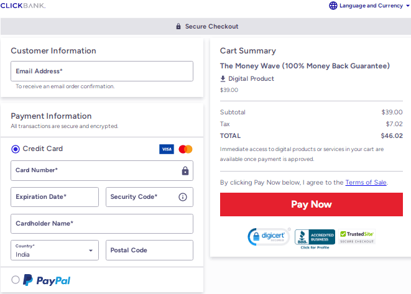411x294 pixels.
Task: Expand the Country dropdown showing India
Action: pos(55,250)
